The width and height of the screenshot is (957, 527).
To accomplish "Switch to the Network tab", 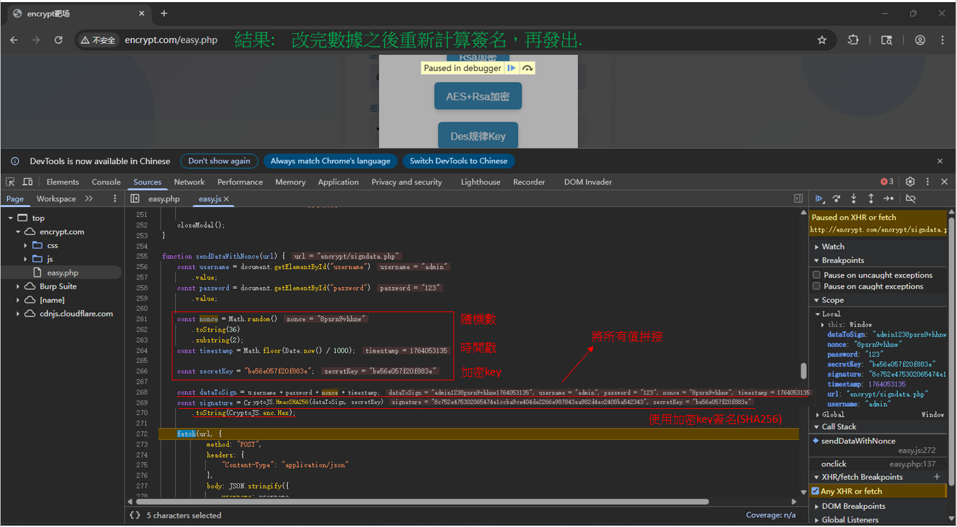I will pos(189,182).
